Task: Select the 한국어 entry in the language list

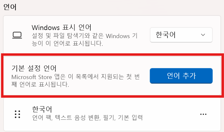Action: (112, 114)
